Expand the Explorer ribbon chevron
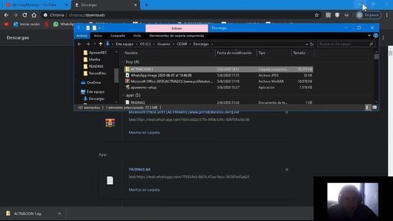Image resolution: width=393 pixels, height=221 pixels. pos(369,36)
